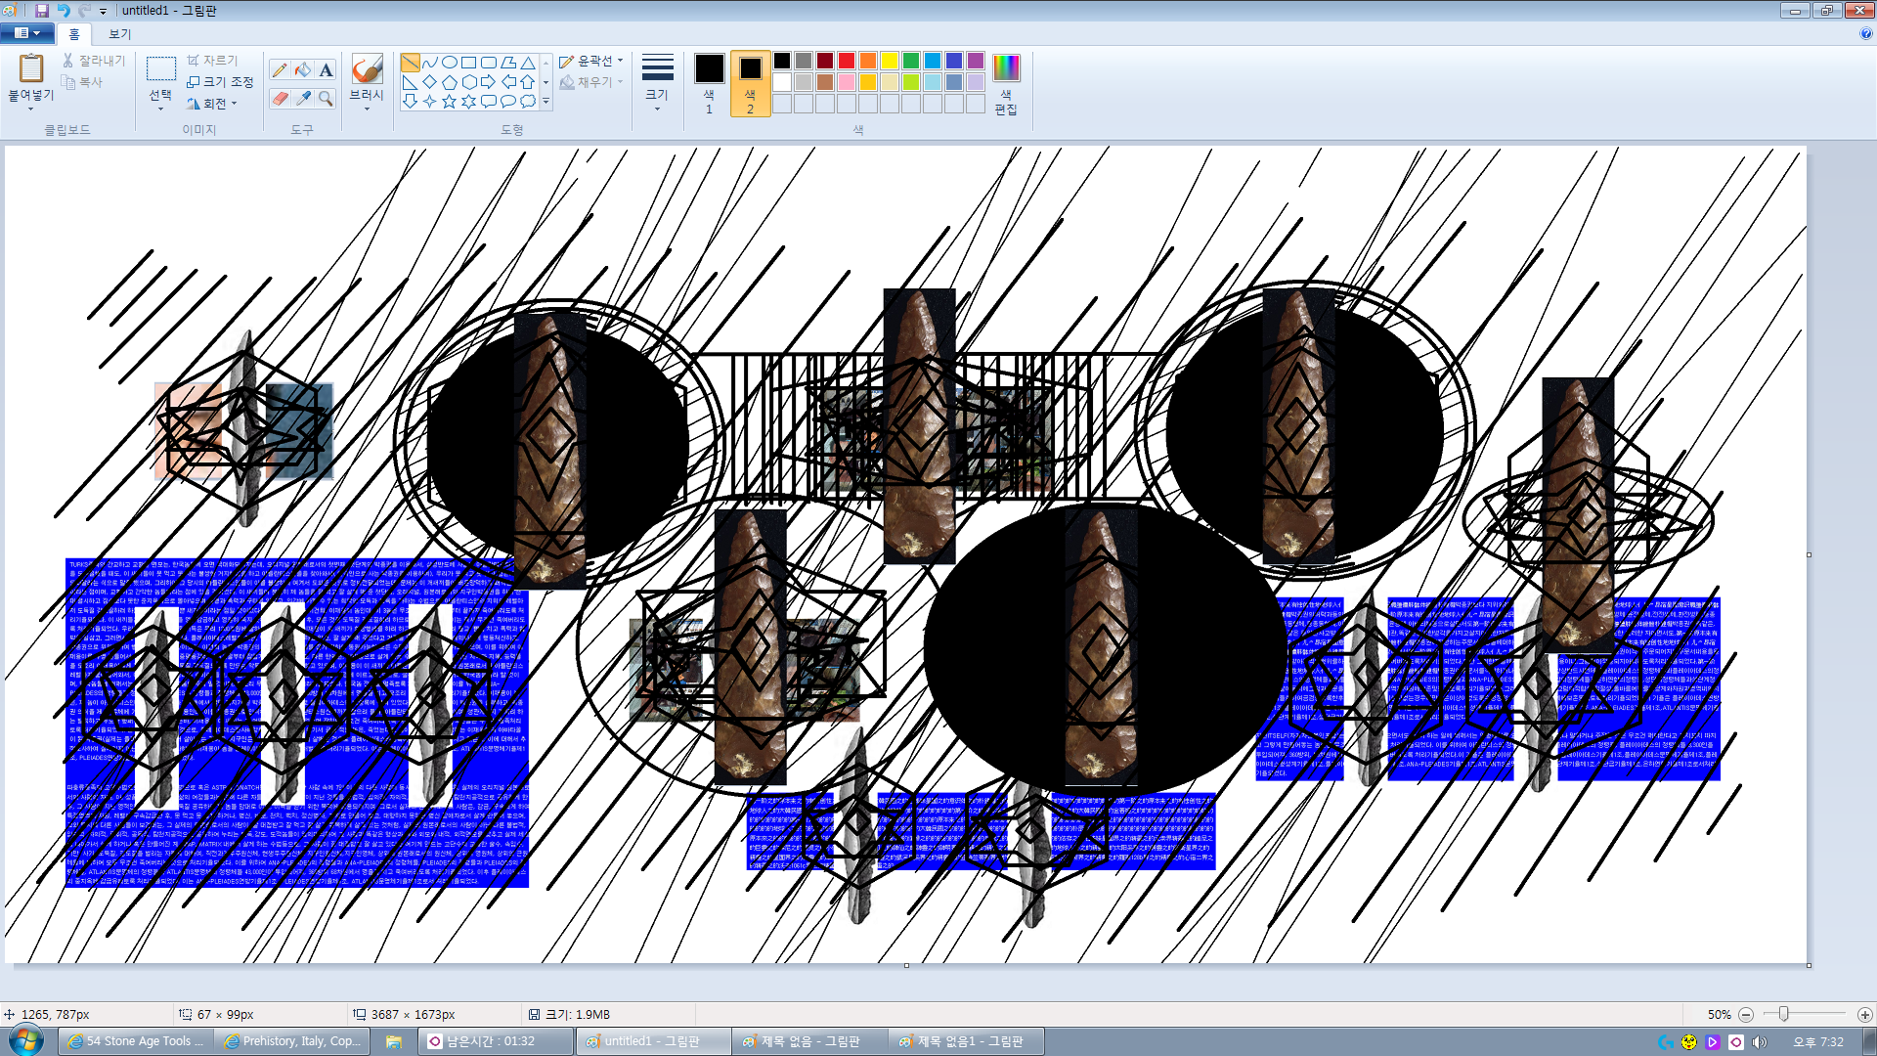Image resolution: width=1877 pixels, height=1056 pixels.
Task: Pick the red color swatch
Action: pyautogui.click(x=847, y=61)
